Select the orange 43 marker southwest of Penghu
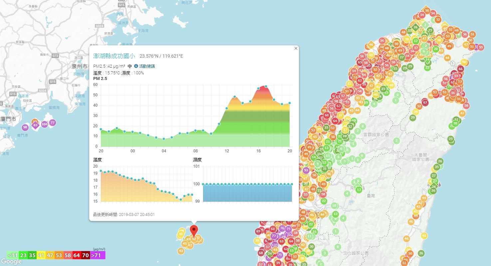Screen dimensions: 491x266 [x=181, y=251]
